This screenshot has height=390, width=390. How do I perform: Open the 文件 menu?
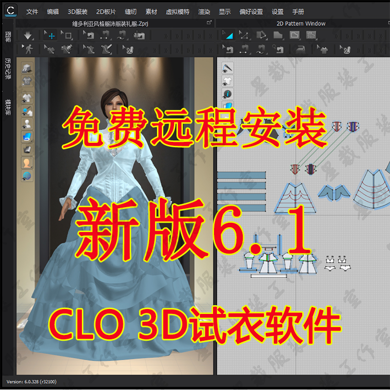32,12
